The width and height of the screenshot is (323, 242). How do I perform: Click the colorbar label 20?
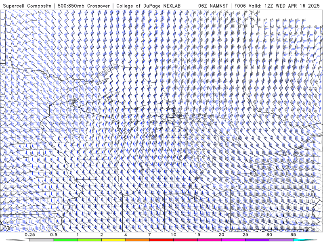pos(221,235)
